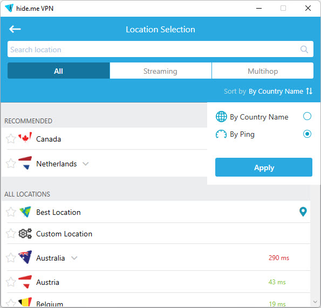Choose Custom Location entry
321x308 pixels.
156,233
